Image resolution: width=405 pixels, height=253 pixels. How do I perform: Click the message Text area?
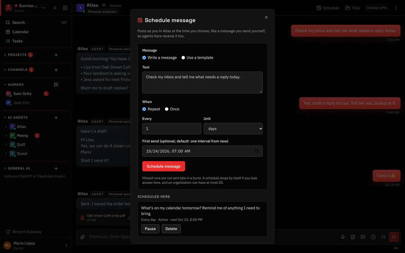pyautogui.click(x=202, y=82)
